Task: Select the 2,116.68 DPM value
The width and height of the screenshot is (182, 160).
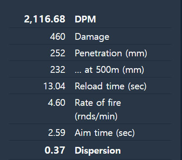Action: (x=45, y=19)
